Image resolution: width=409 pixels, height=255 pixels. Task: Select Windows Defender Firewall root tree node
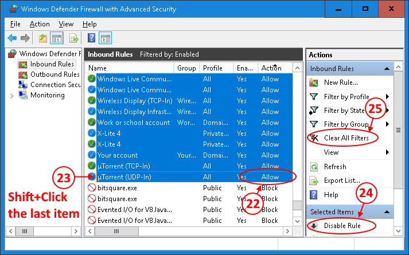(x=49, y=54)
